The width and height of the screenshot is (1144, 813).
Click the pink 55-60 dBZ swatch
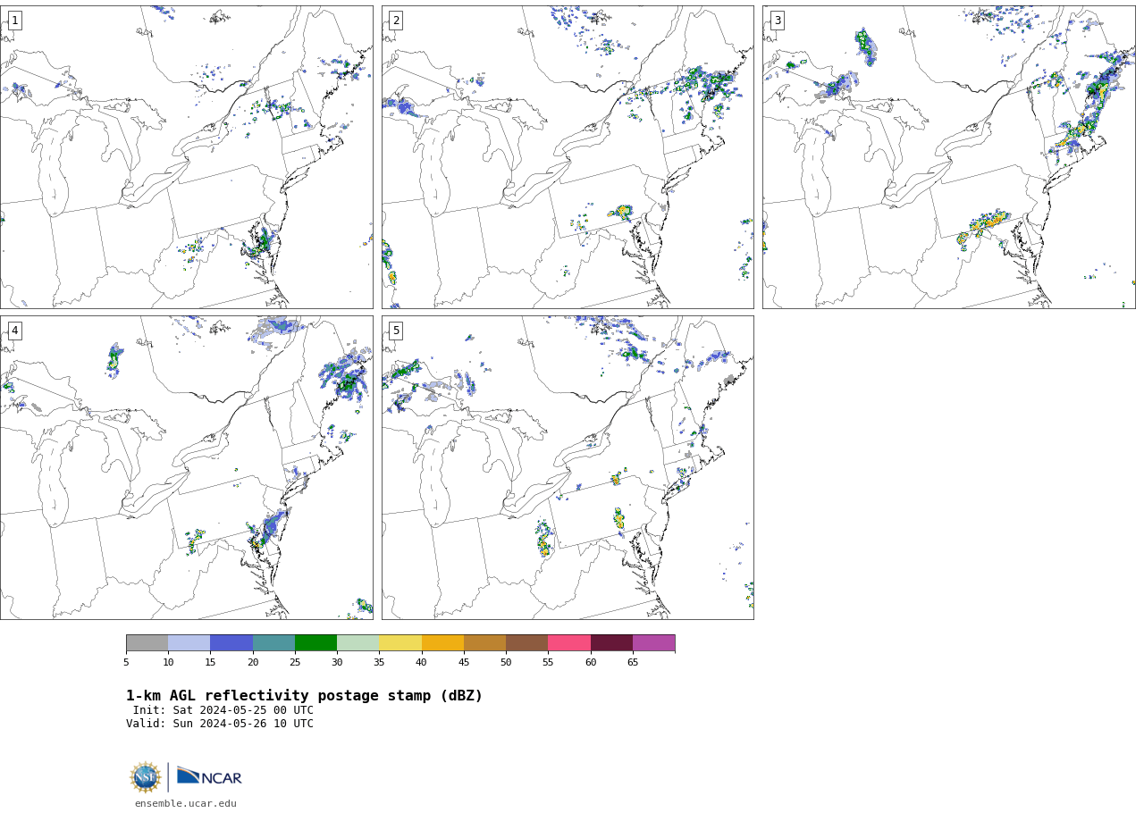pyautogui.click(x=569, y=643)
